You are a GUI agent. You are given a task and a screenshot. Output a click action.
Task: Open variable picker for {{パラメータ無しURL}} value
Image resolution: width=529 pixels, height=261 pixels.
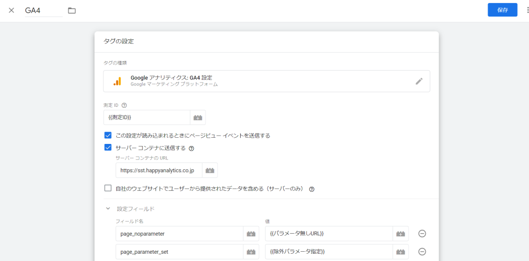pyautogui.click(x=400, y=233)
